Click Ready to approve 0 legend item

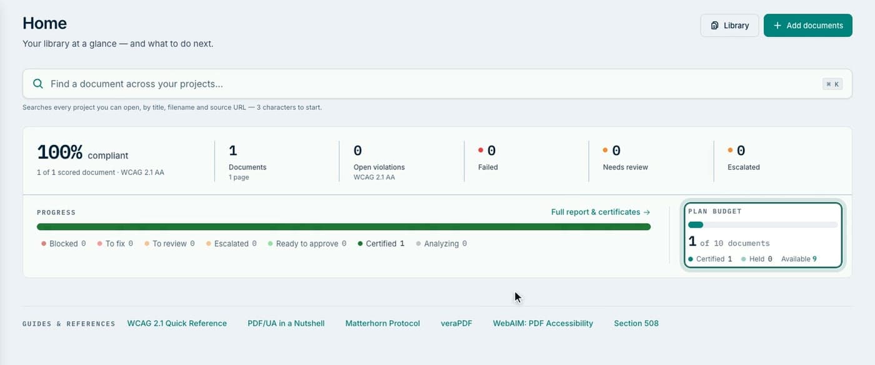coord(307,244)
